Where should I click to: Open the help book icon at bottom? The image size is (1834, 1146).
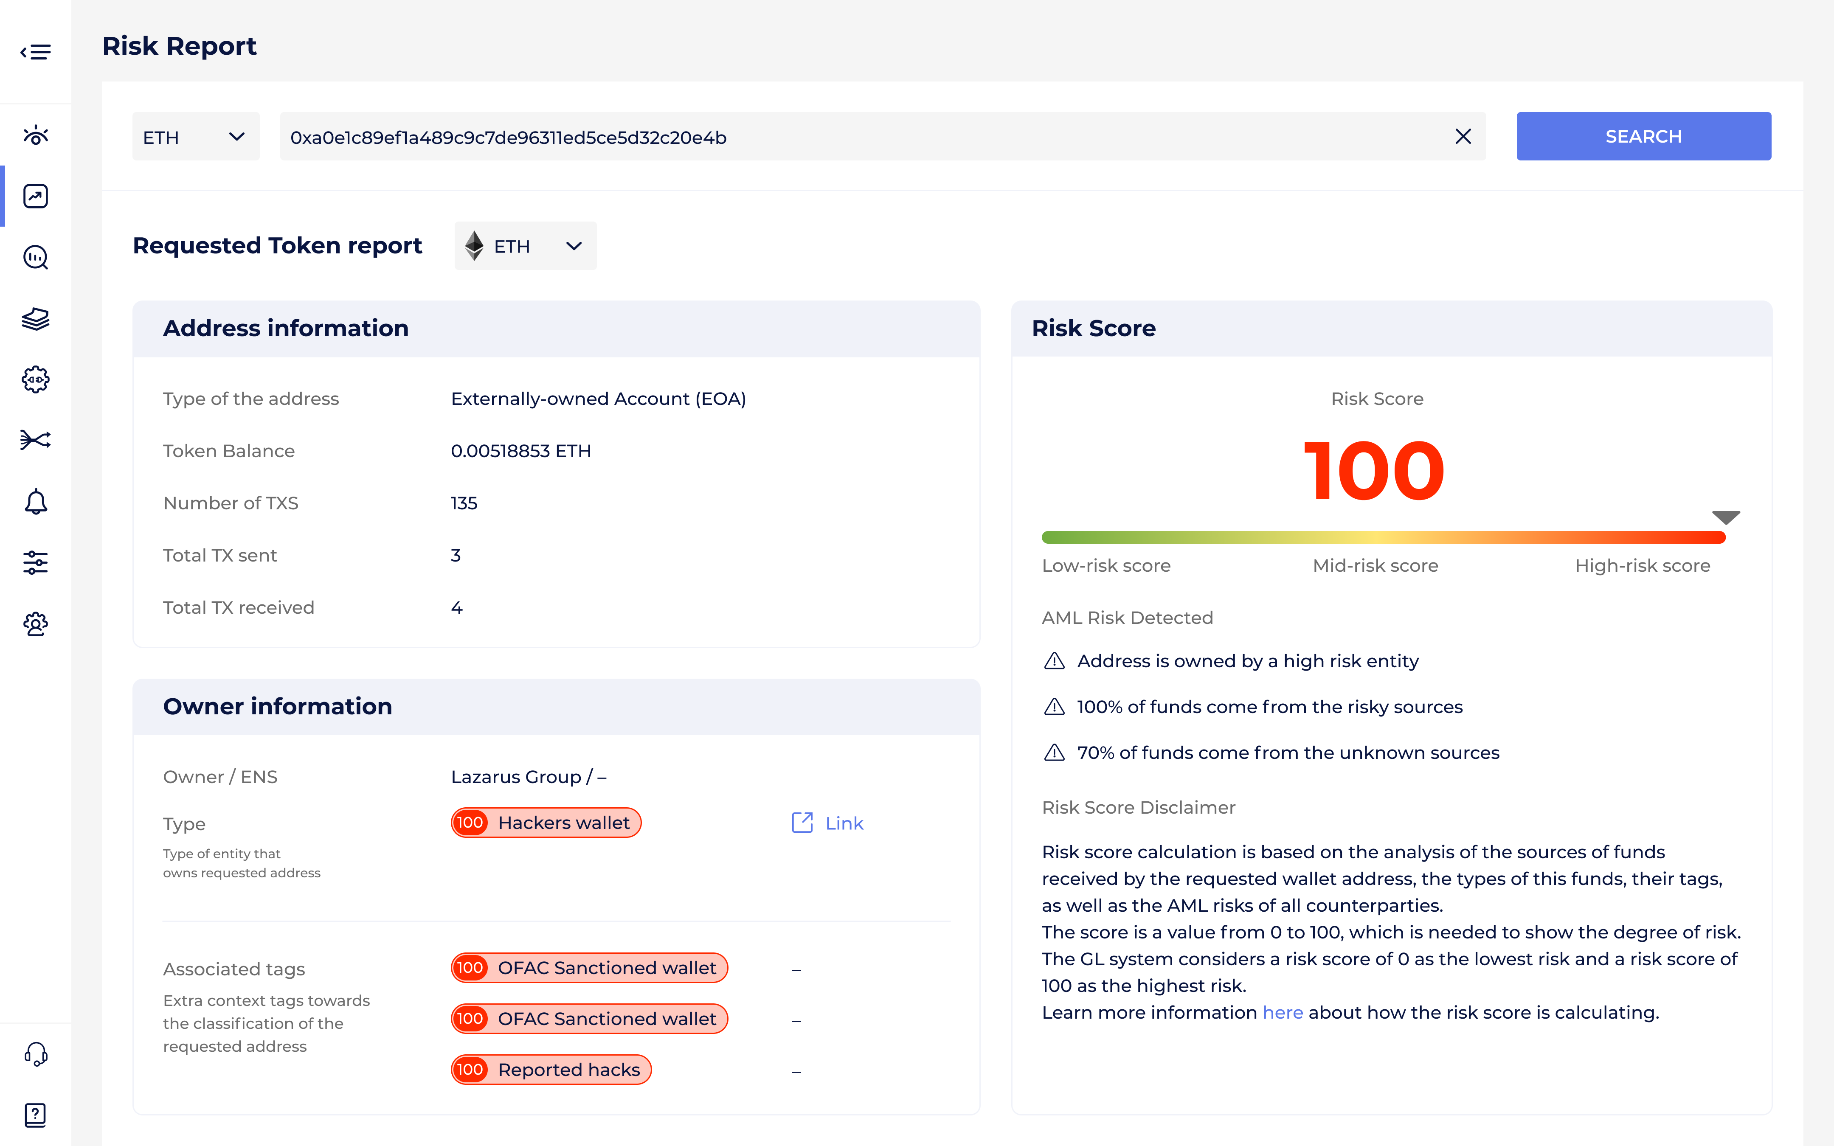(36, 1114)
